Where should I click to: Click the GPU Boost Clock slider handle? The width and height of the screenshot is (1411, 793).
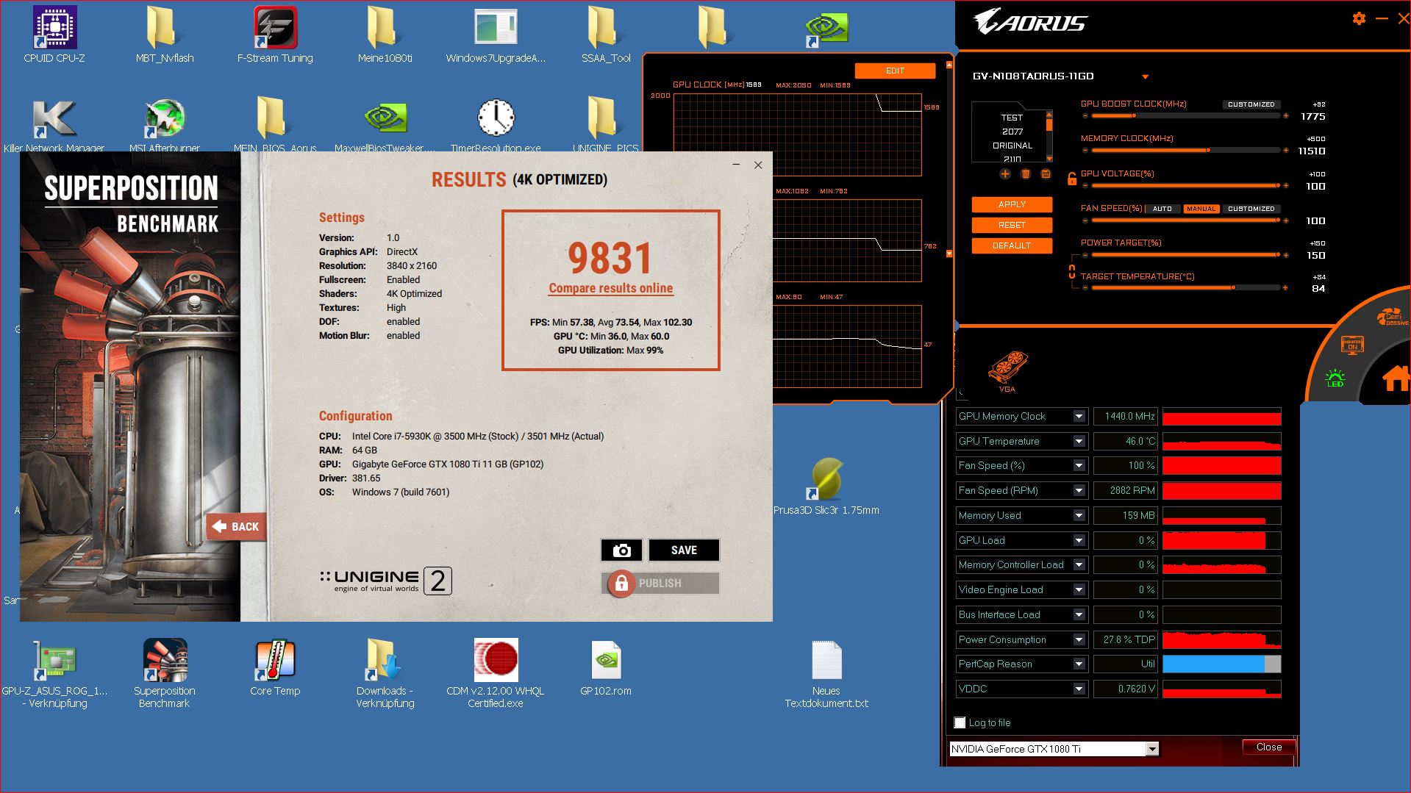click(x=1134, y=116)
